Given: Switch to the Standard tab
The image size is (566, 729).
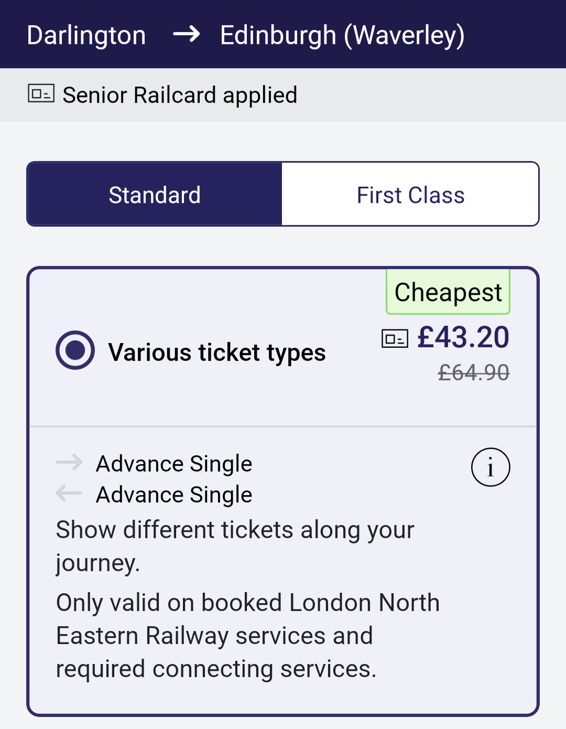Looking at the screenshot, I should click(155, 195).
